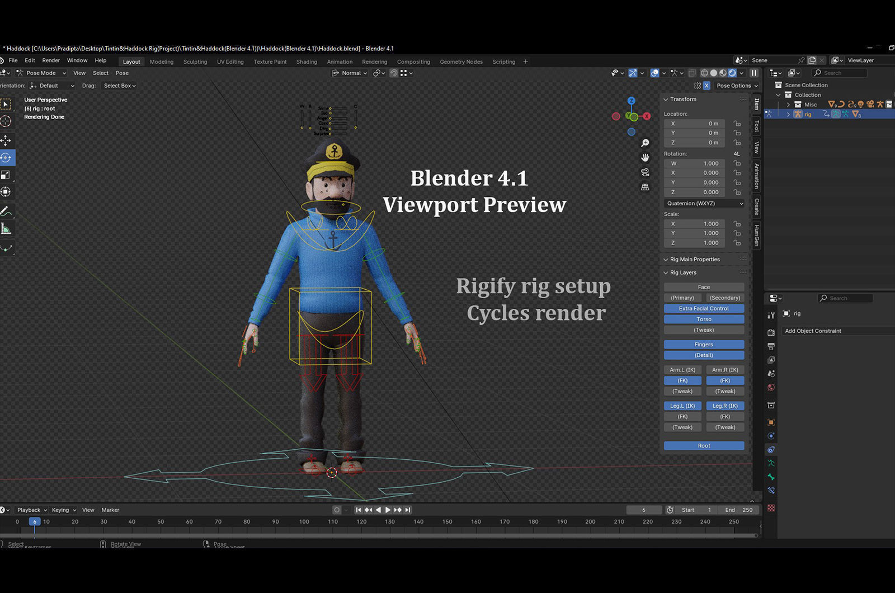
Task: Collapse Rig Layers panel
Action: tap(666, 272)
